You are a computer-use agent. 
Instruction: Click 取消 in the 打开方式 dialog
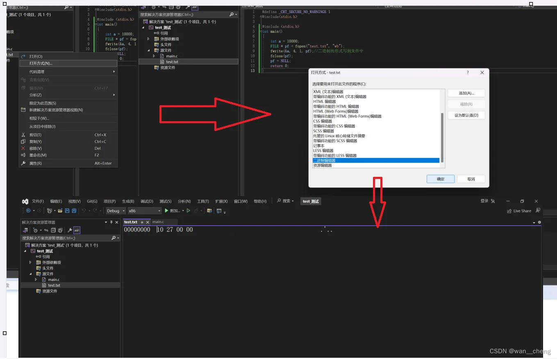click(471, 179)
